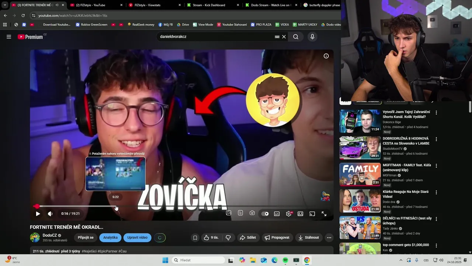Open the browser tab search dropdown

tap(5, 5)
